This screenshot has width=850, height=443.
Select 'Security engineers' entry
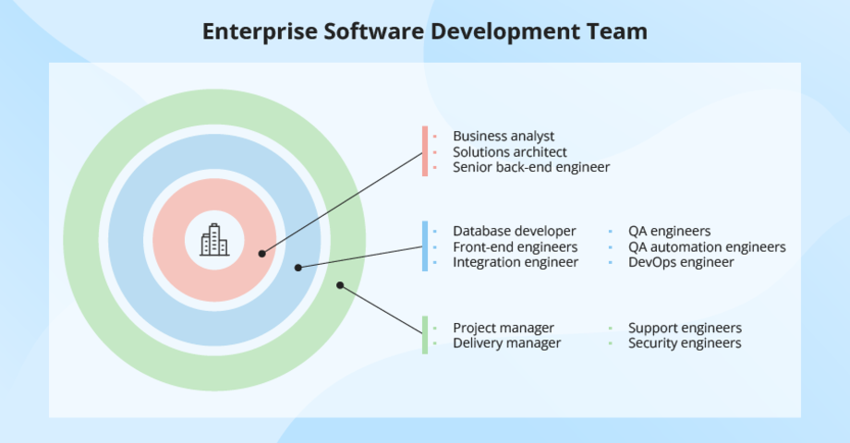(x=685, y=342)
